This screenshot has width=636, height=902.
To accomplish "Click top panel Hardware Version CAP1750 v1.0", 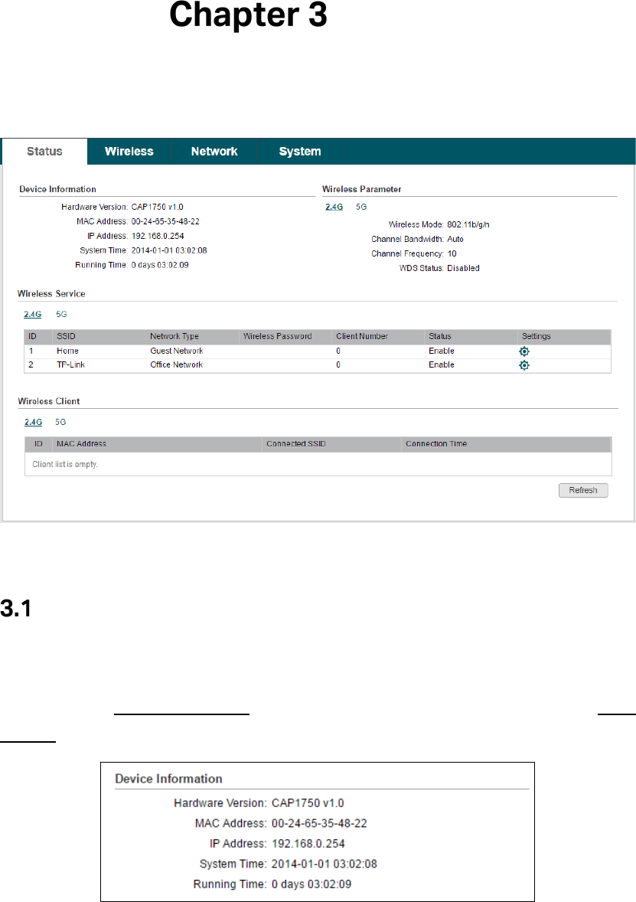I will [157, 207].
